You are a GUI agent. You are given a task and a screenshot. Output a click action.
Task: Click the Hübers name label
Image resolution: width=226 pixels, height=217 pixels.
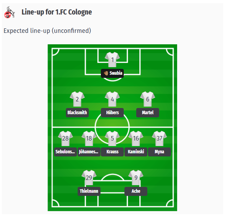[x=112, y=113]
